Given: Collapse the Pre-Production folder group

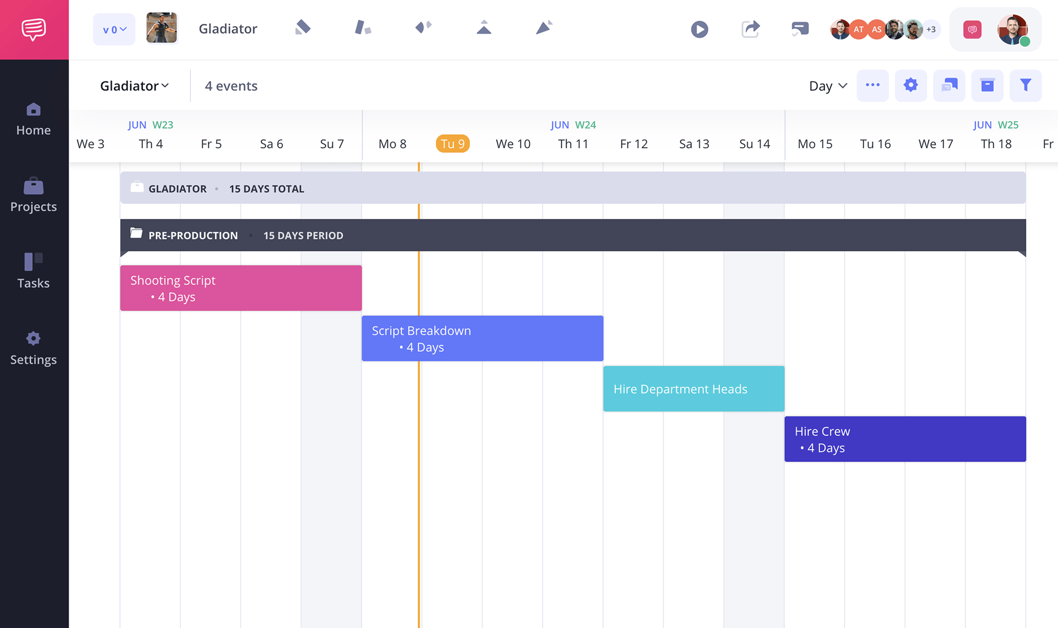Looking at the screenshot, I should (x=573, y=235).
